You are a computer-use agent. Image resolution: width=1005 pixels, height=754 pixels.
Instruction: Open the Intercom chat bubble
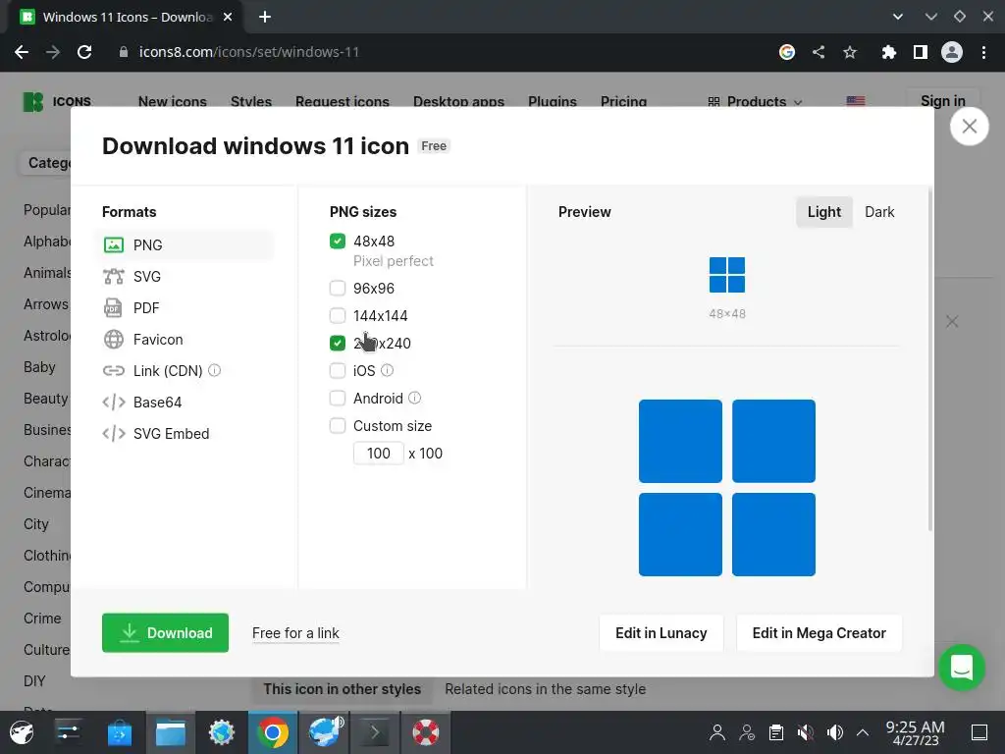click(x=962, y=668)
